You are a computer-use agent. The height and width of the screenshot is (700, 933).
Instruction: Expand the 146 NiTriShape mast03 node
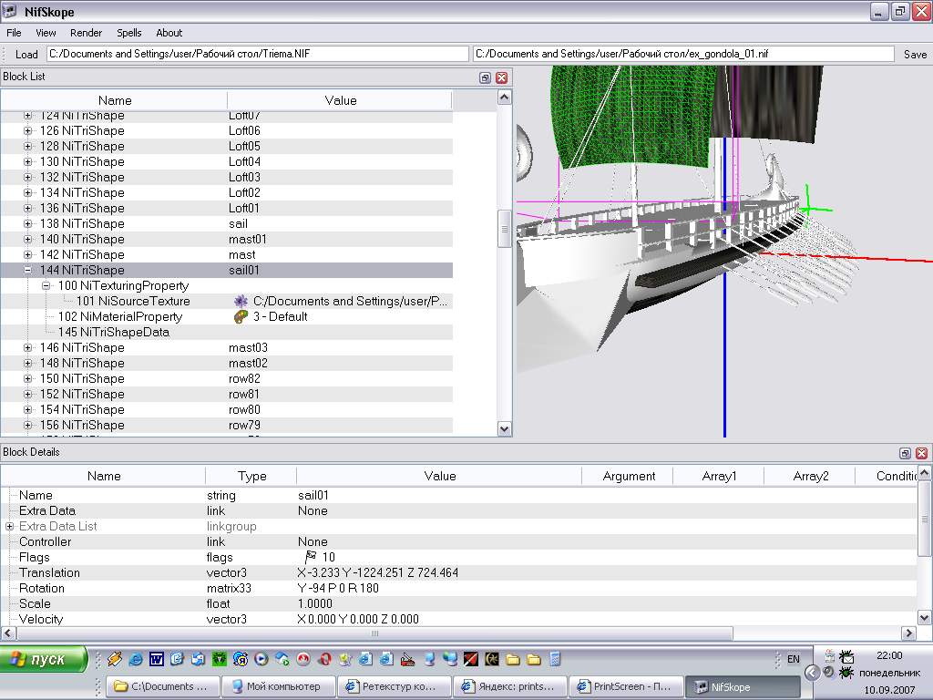click(28, 347)
